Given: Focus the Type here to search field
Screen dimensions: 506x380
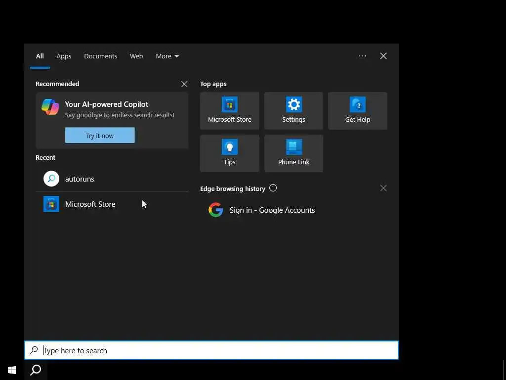Looking at the screenshot, I should tap(211, 350).
